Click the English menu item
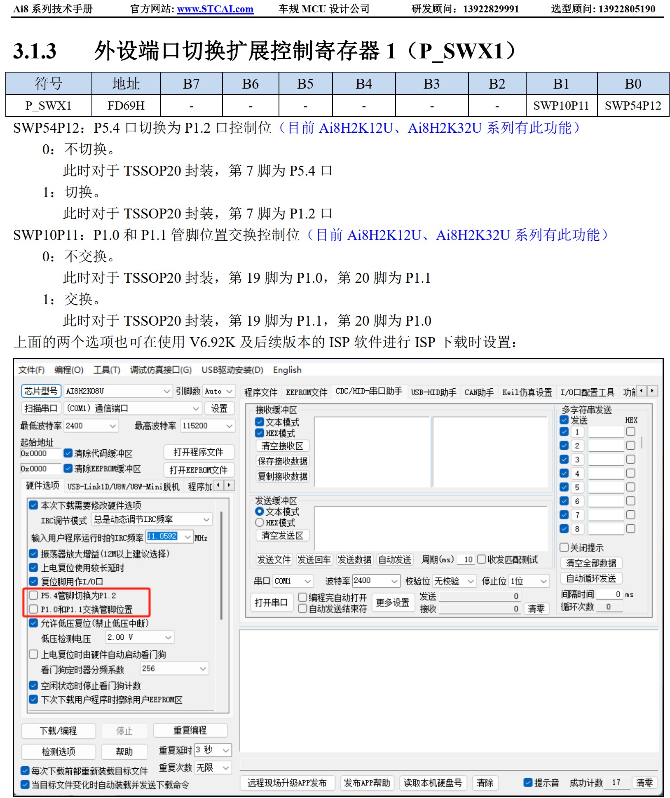The height and width of the screenshot is (798, 670). 287,370
